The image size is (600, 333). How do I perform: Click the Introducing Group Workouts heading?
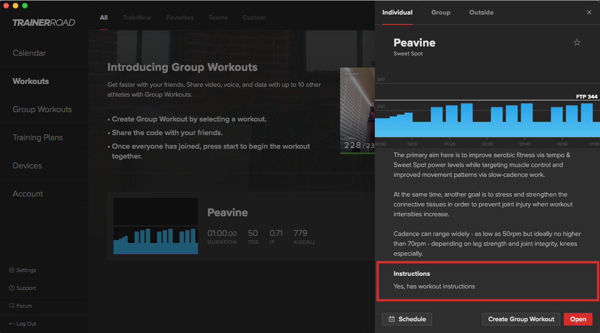pos(182,67)
